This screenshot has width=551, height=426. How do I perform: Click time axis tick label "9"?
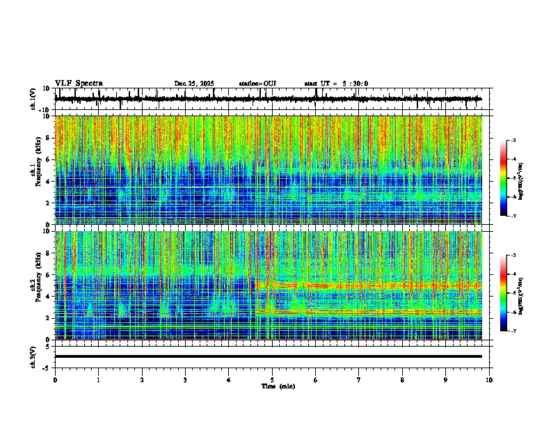click(445, 380)
